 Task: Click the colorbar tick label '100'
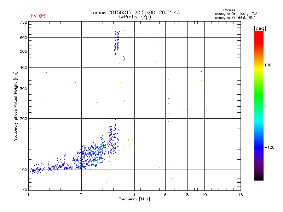(x=268, y=65)
